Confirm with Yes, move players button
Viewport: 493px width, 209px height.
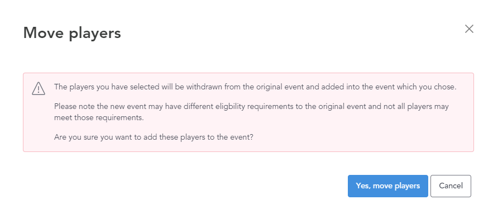click(x=387, y=186)
